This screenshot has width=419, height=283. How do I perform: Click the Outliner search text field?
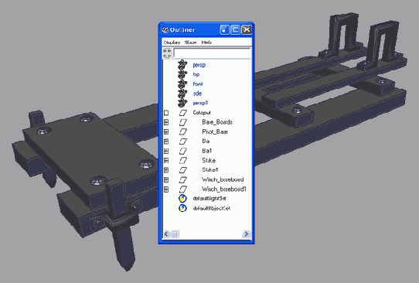click(212, 53)
